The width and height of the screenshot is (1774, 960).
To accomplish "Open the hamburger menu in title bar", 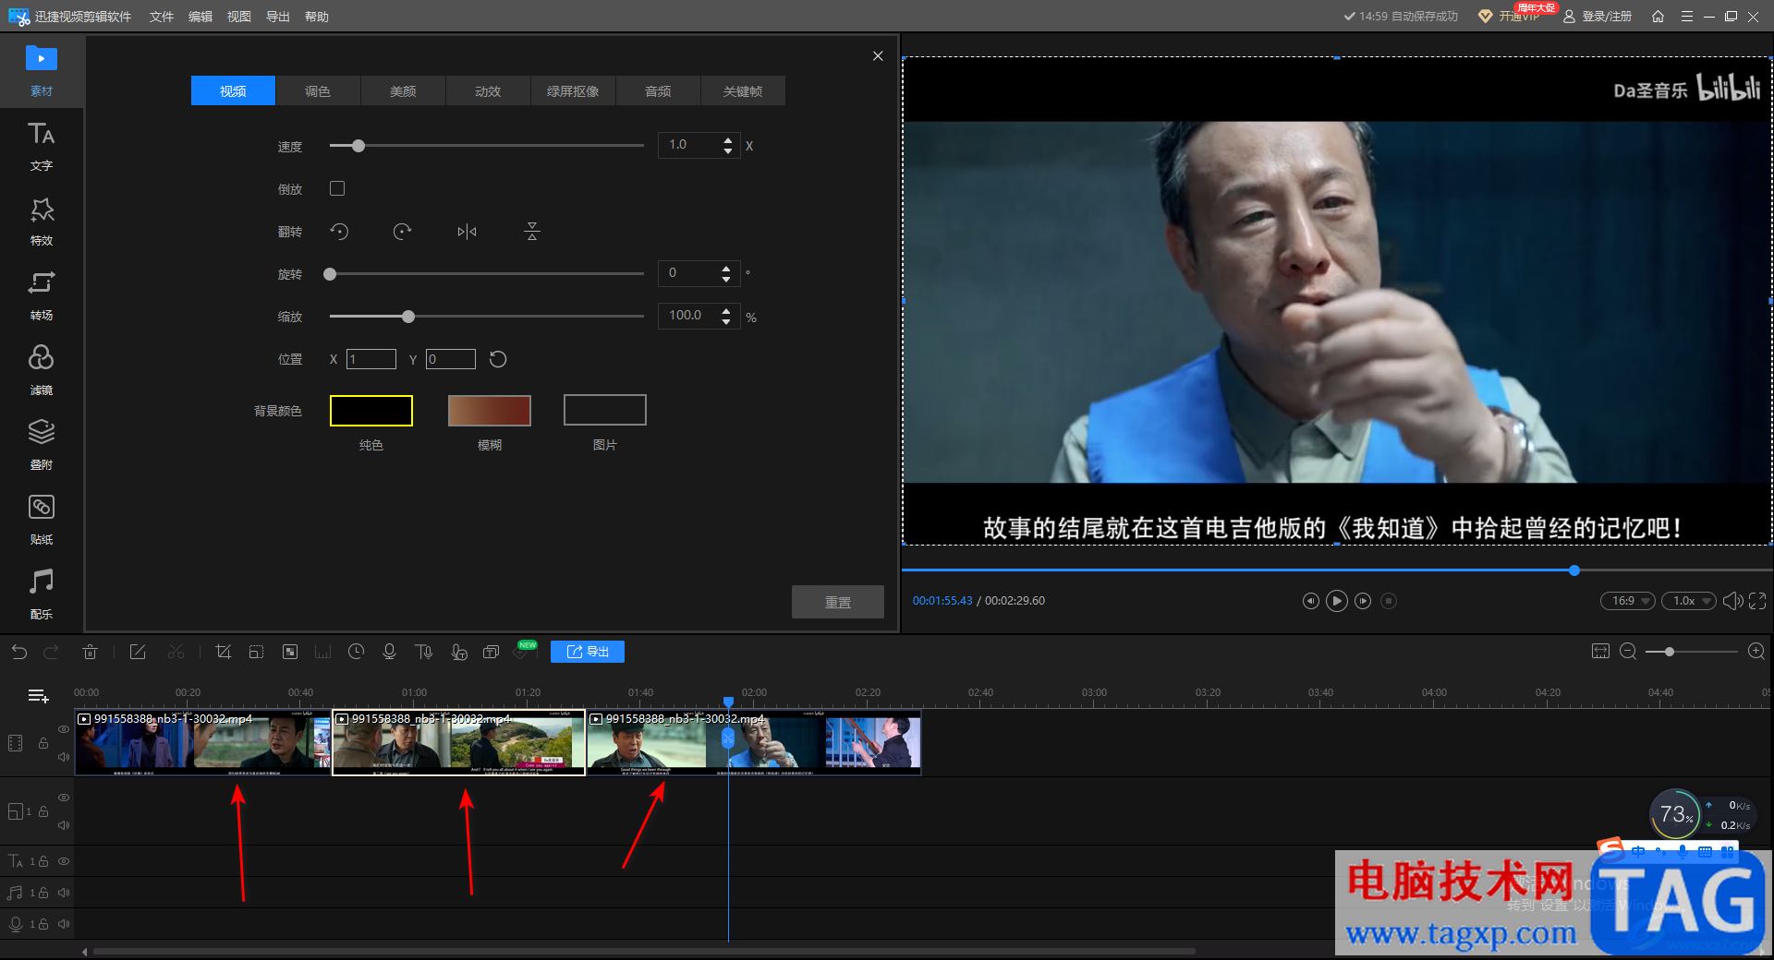I will 1686,17.
